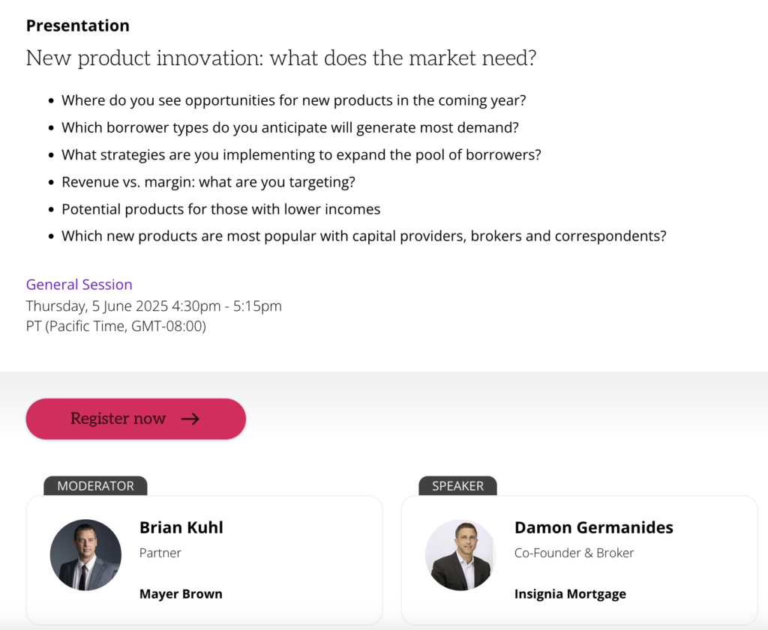This screenshot has height=630, width=768.
Task: Click the Presentation heading
Action: click(78, 25)
